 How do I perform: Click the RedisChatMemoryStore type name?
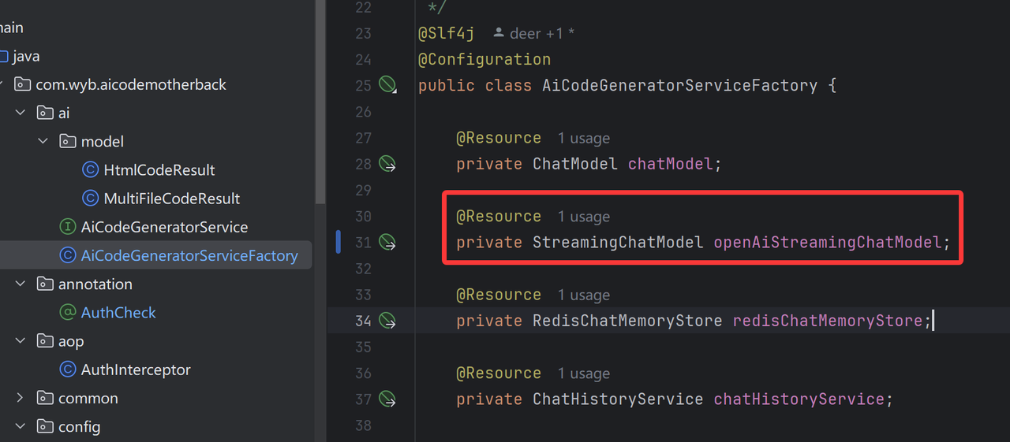627,321
